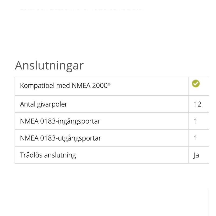Click the Ja value for Trådlös anslutning
Viewport: 216px width, 216px height.
click(x=196, y=155)
